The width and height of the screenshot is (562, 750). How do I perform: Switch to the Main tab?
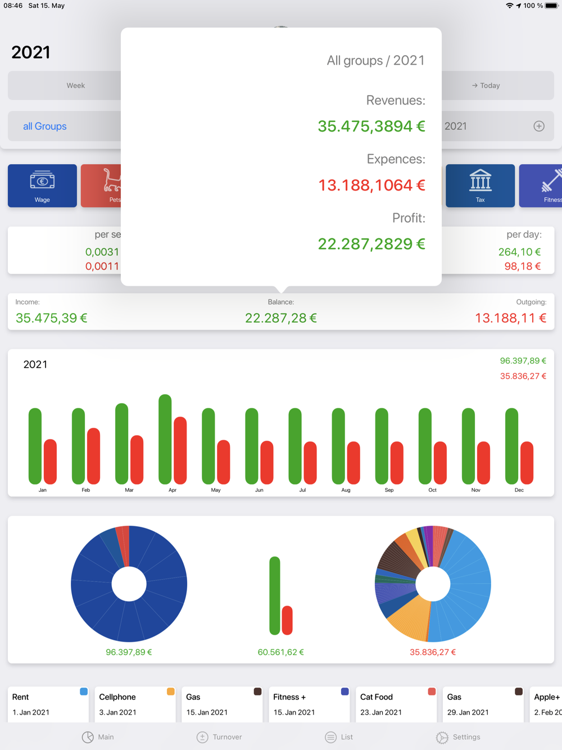[x=98, y=737]
